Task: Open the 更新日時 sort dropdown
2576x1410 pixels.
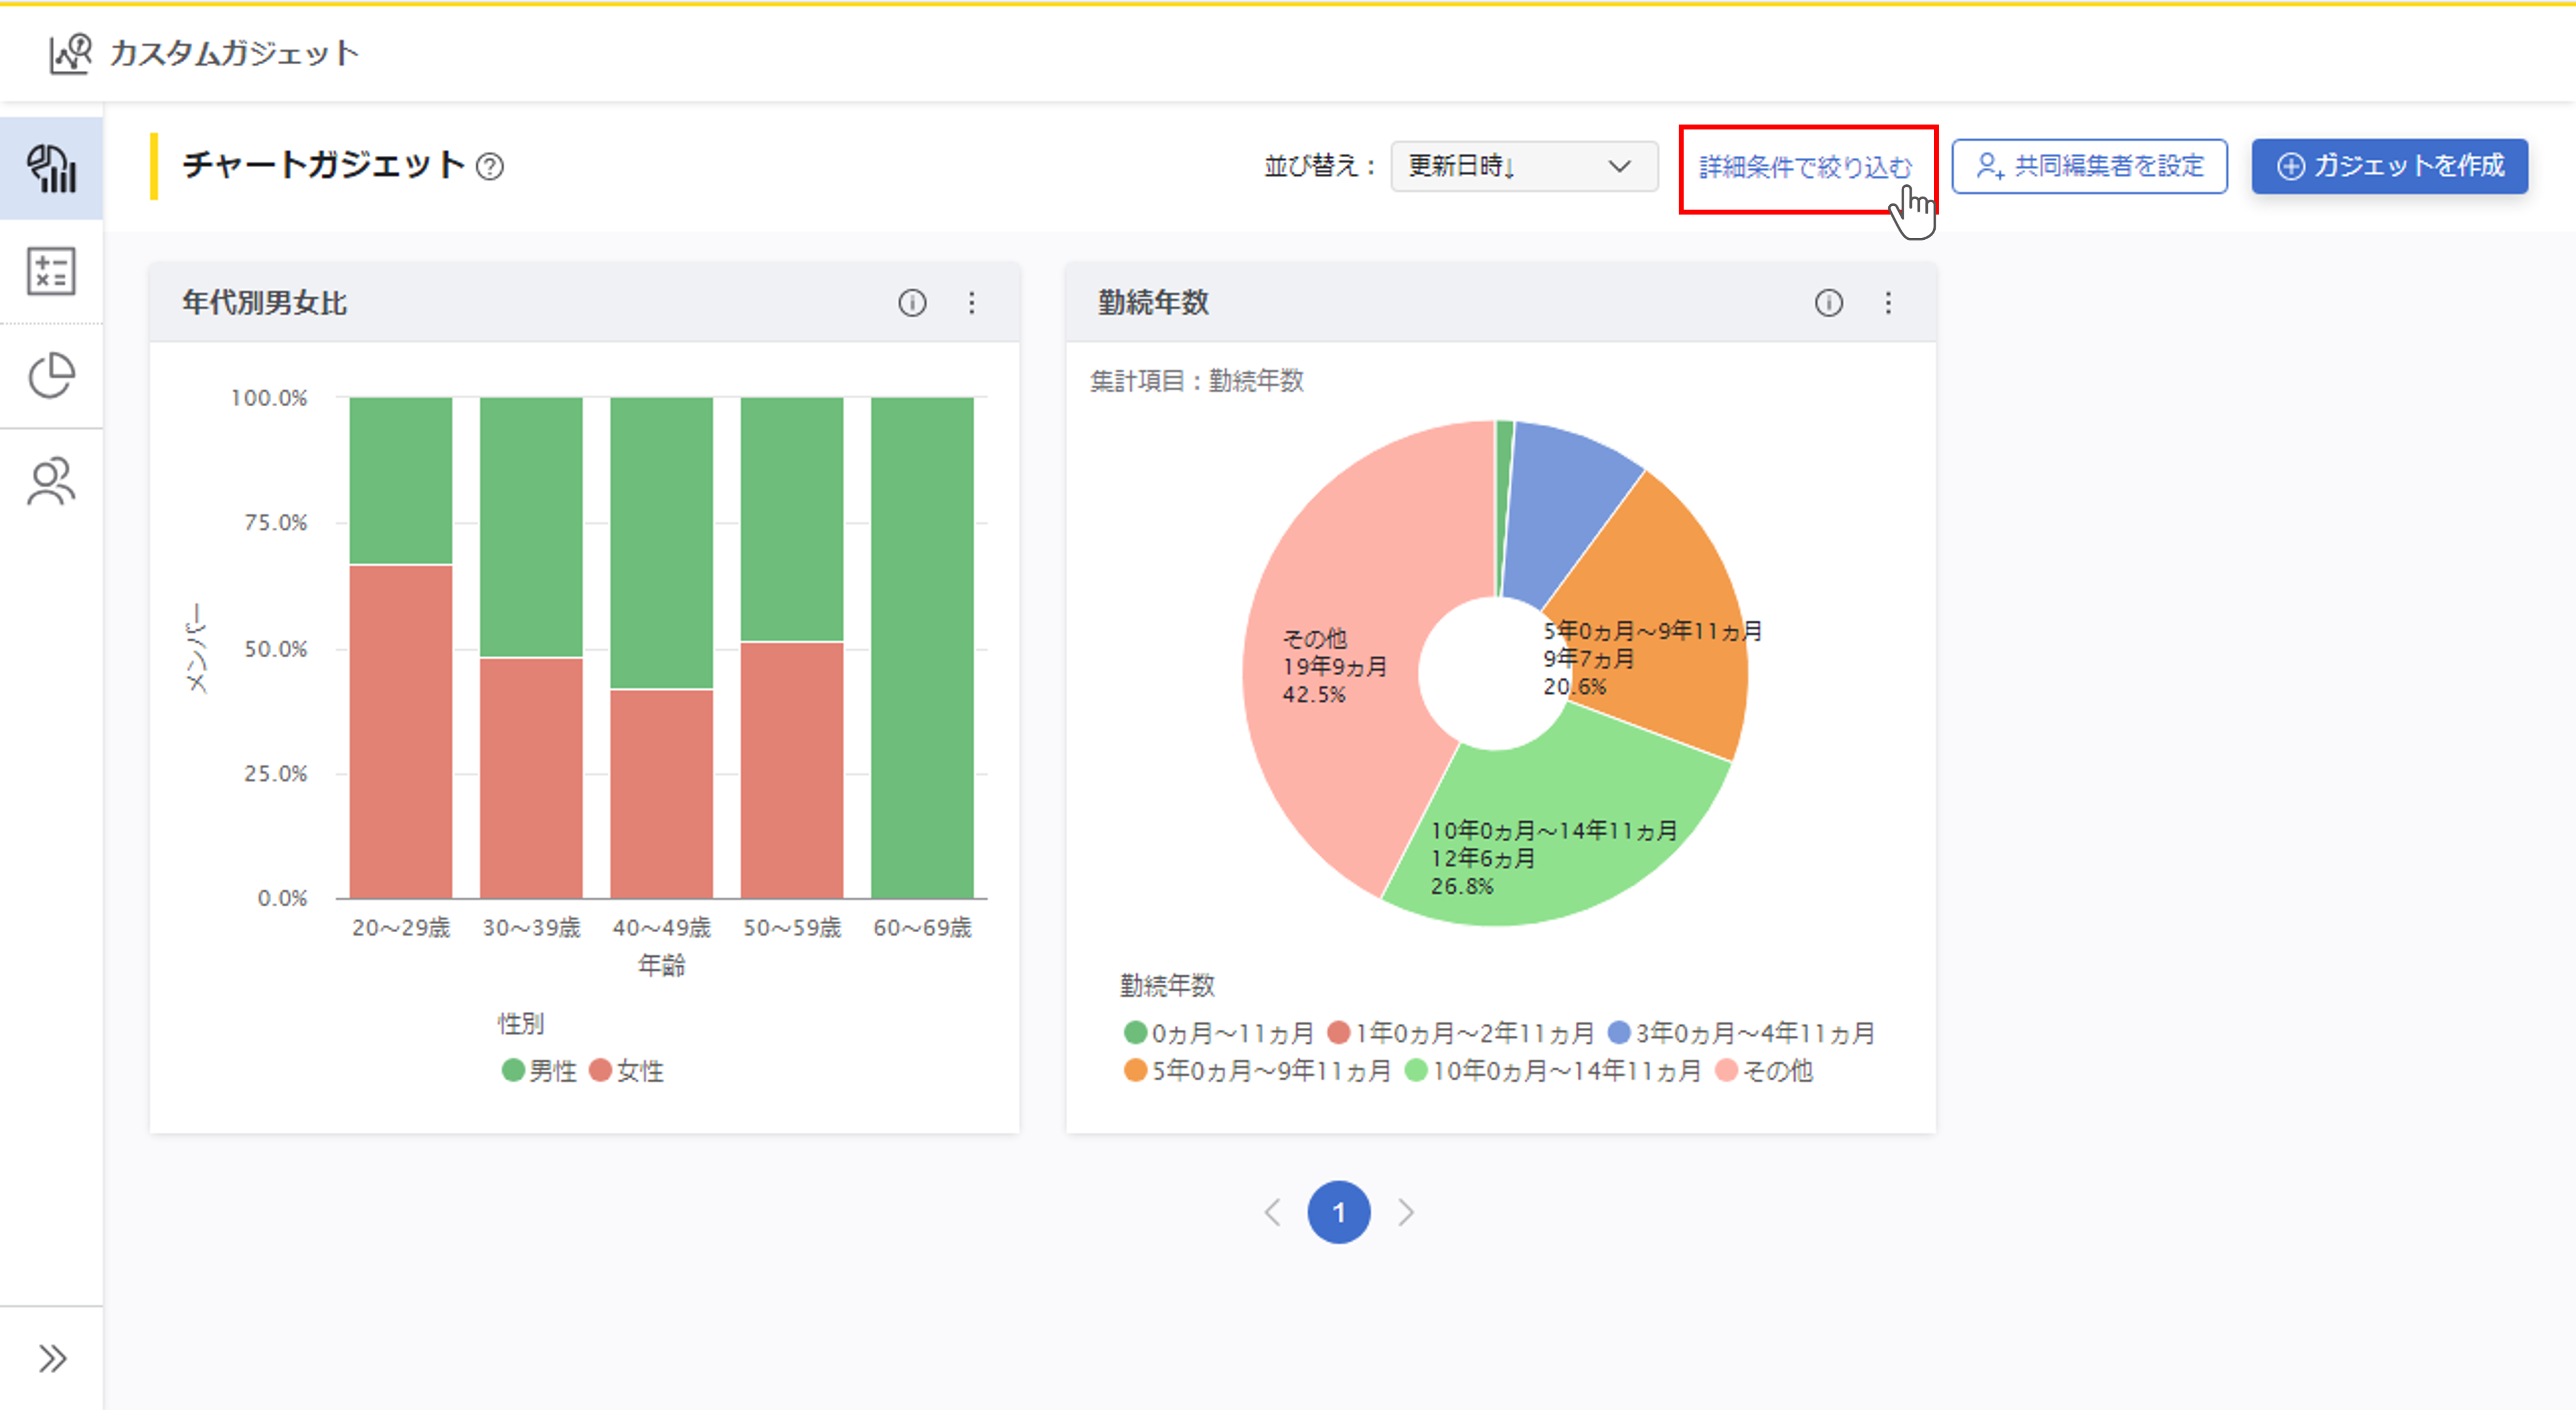Action: pos(1524,166)
